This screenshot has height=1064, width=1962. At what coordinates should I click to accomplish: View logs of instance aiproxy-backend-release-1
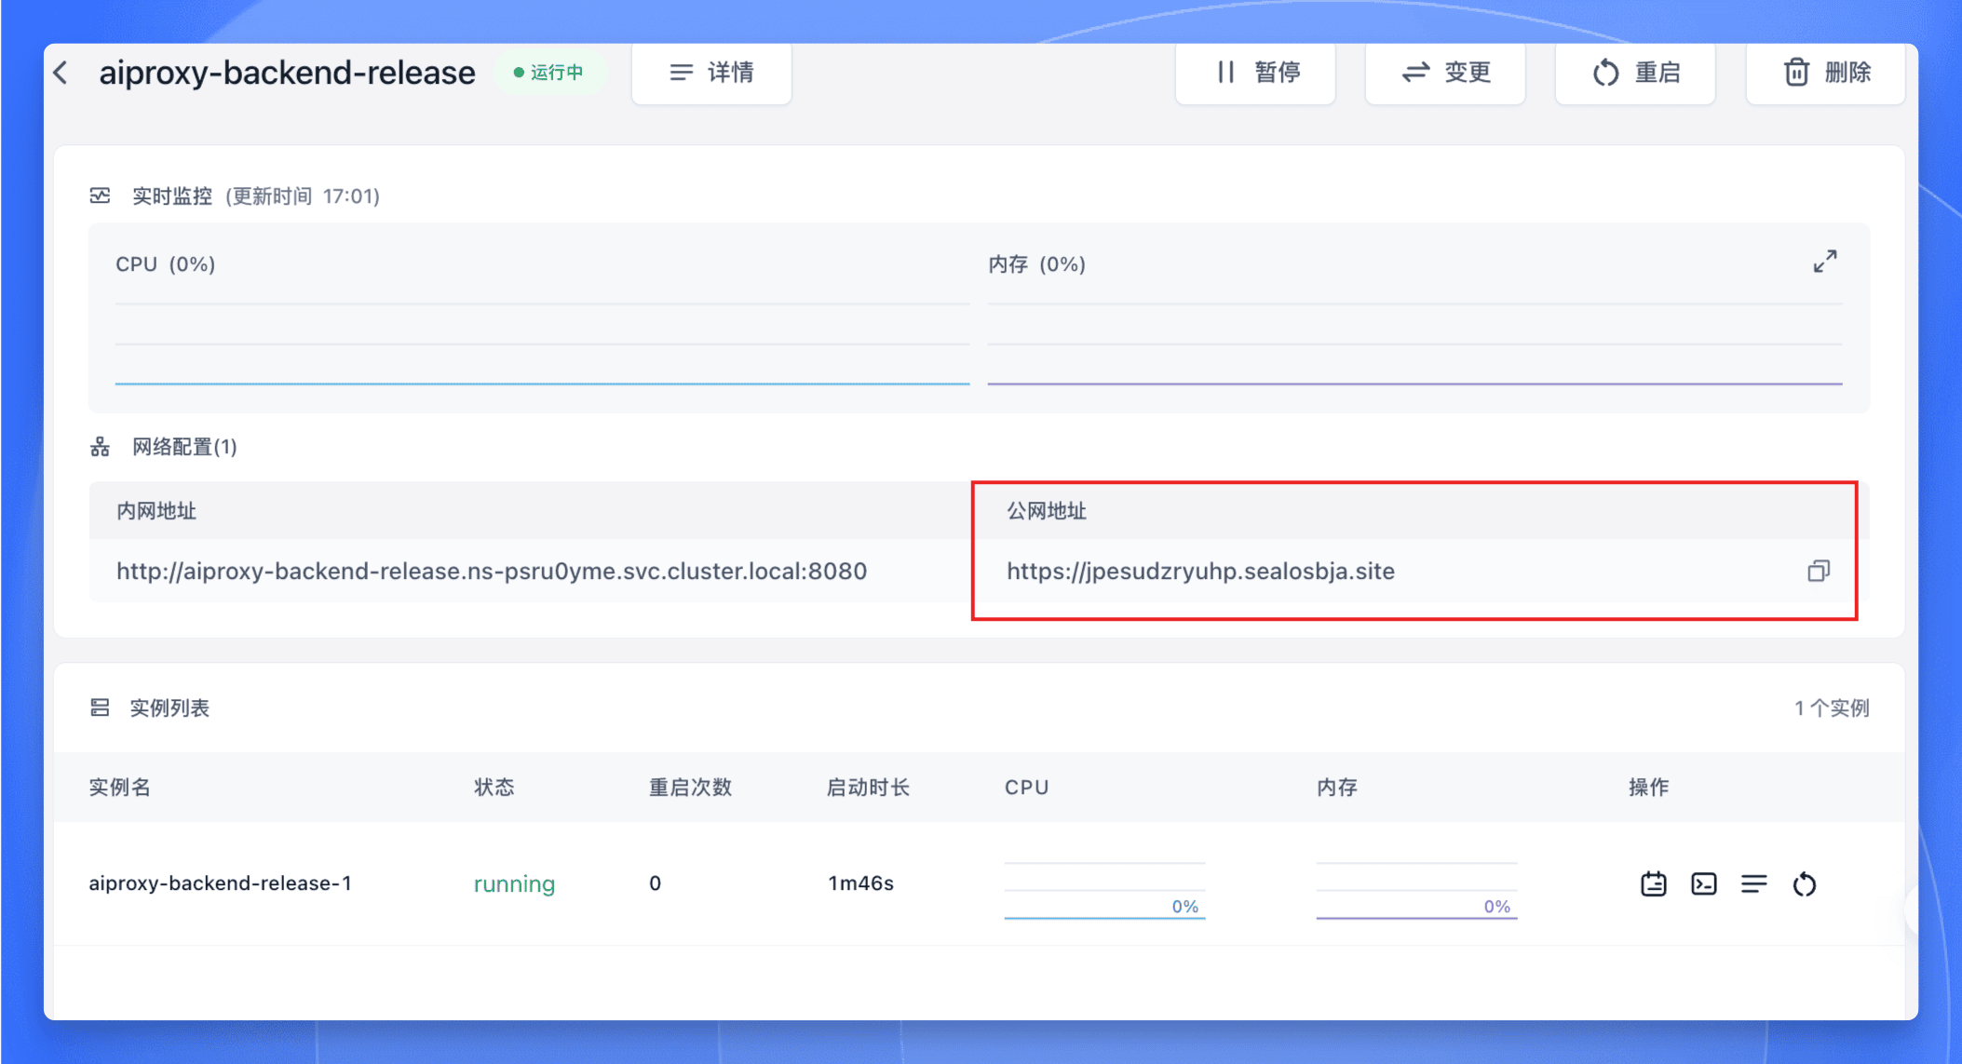(x=1754, y=883)
